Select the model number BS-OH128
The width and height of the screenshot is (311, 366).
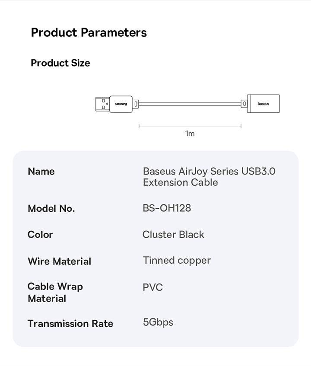pyautogui.click(x=167, y=208)
